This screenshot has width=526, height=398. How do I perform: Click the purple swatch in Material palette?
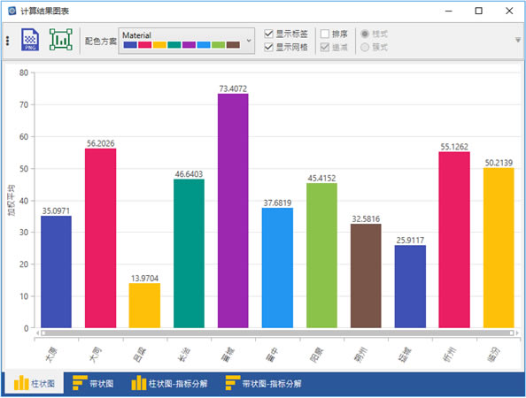coord(189,45)
